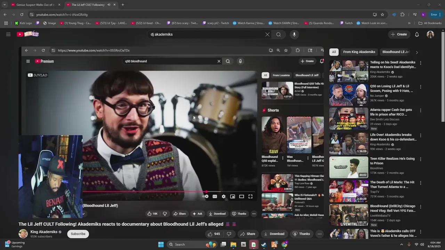Open the 'All Bookmarks' folder

(430, 23)
